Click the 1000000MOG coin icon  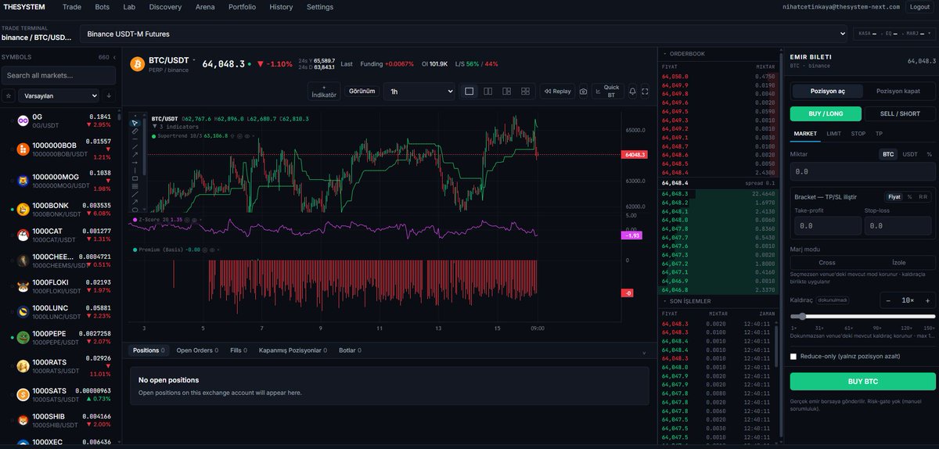(x=23, y=181)
